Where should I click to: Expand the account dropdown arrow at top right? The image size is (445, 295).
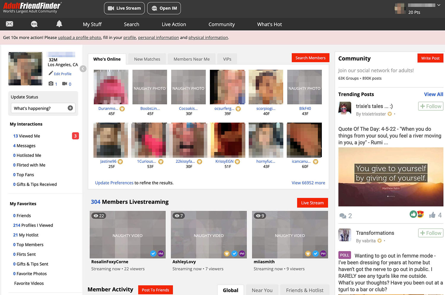click(439, 5)
